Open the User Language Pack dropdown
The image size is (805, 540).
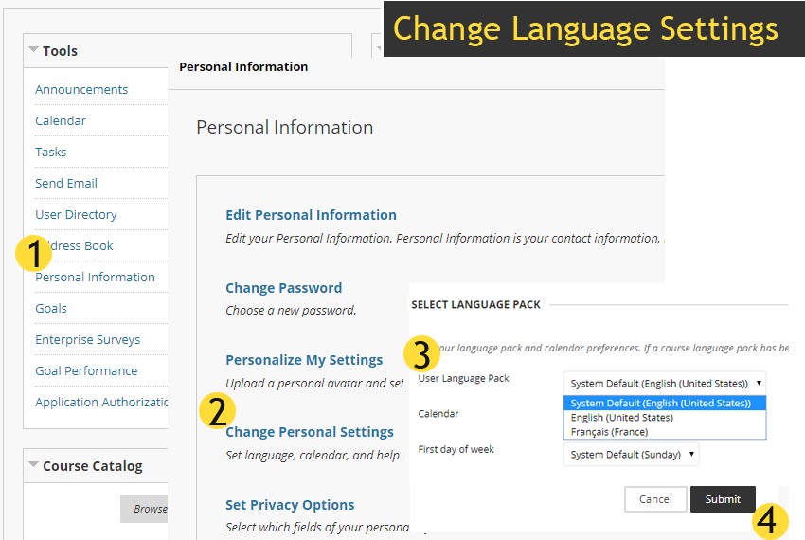[665, 383]
